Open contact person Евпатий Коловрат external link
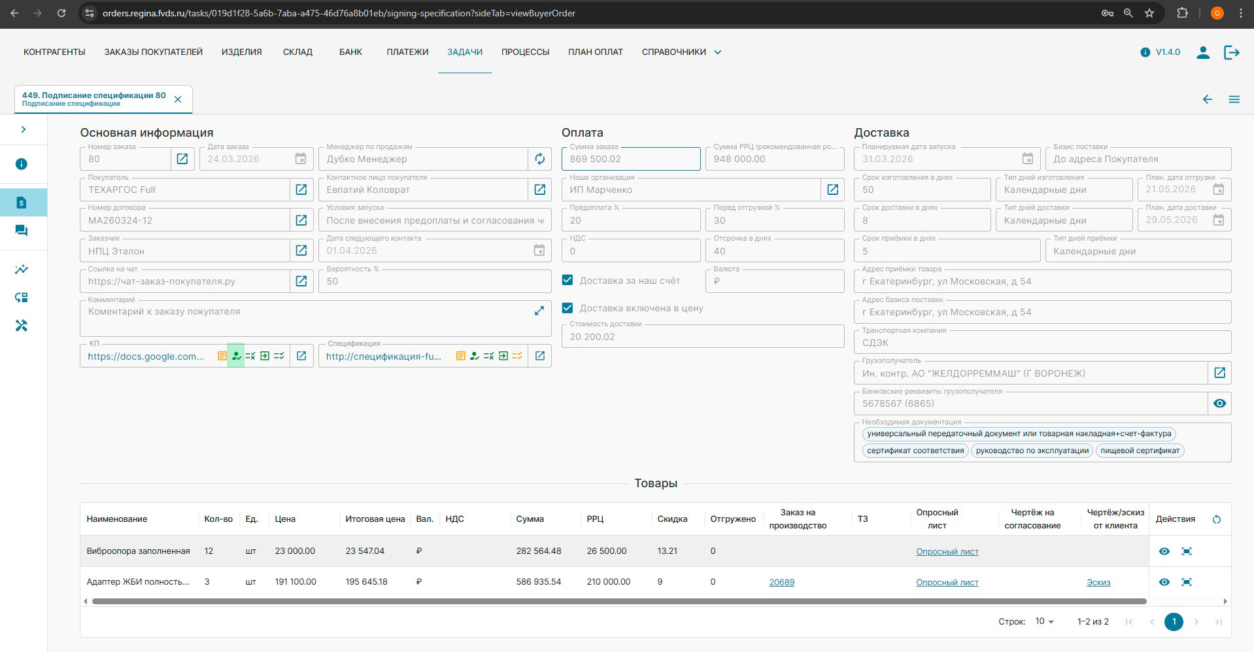1254x652 pixels. click(x=540, y=190)
